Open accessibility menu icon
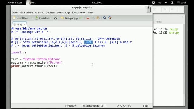Screen dimensions: 194x109 153,2
